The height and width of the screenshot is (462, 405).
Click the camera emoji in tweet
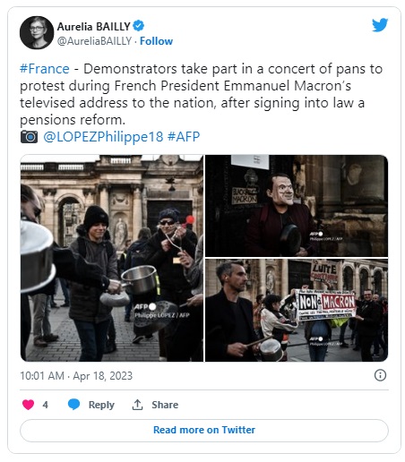[29, 137]
